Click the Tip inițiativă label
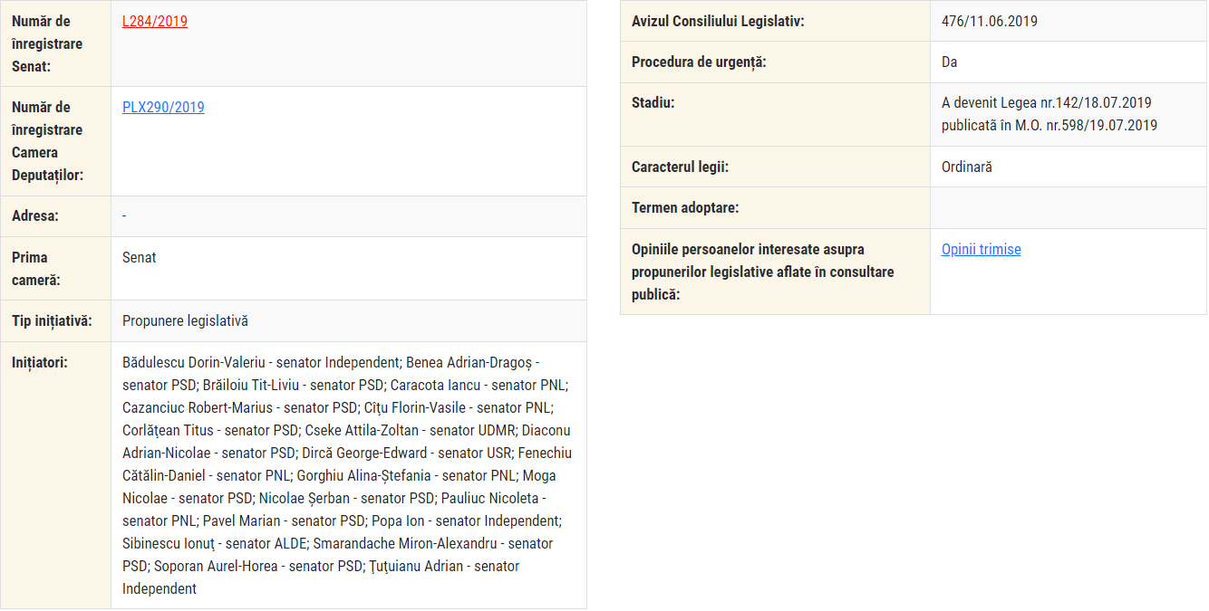Screen dimensions: 1209x611 pos(52,321)
